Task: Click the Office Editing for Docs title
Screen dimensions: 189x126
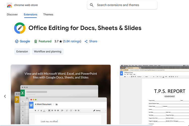Action: tap(85, 28)
